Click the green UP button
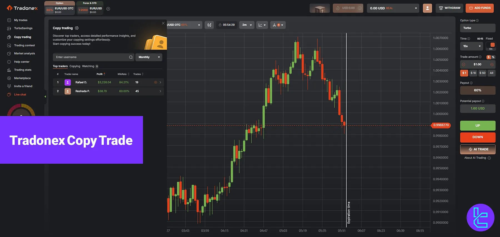The image size is (500, 237). [478, 126]
